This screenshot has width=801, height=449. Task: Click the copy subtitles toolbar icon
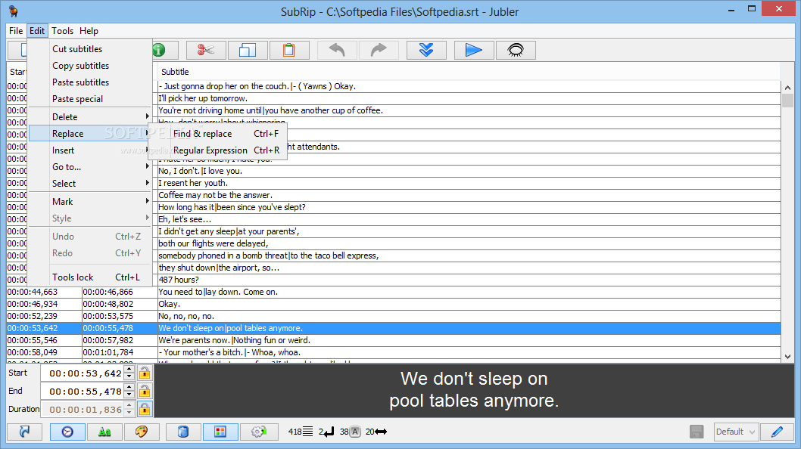248,50
